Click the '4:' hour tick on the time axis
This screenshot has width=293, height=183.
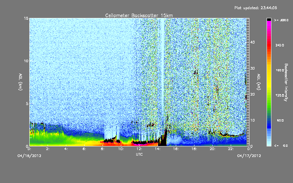[x=66, y=149]
